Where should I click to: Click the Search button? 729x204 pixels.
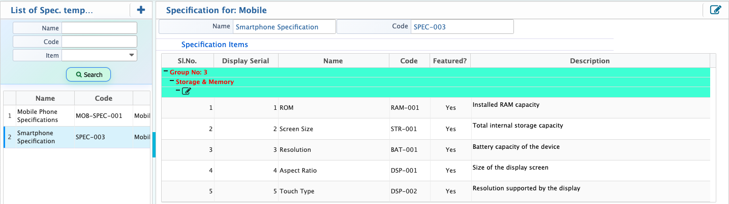coord(88,74)
